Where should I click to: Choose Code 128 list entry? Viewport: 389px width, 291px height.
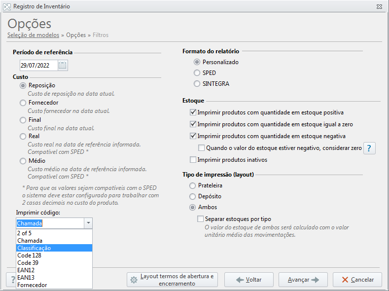tap(54, 255)
